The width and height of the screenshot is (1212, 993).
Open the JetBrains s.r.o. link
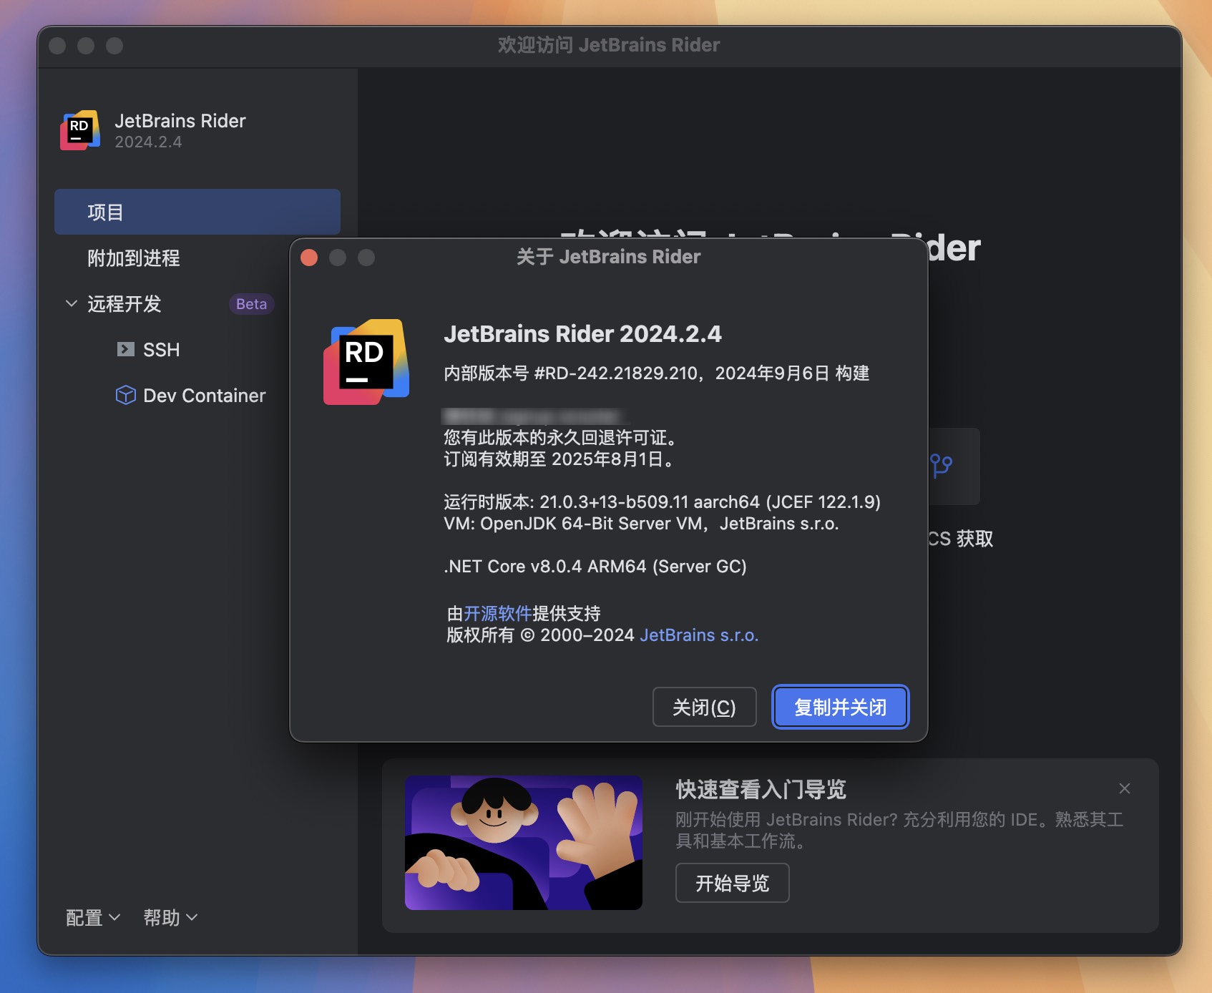699,635
